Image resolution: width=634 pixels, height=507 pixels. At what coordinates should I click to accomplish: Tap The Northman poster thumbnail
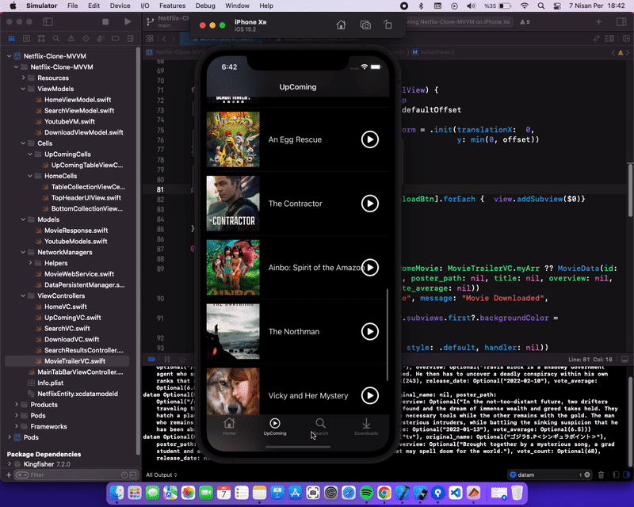(x=233, y=332)
